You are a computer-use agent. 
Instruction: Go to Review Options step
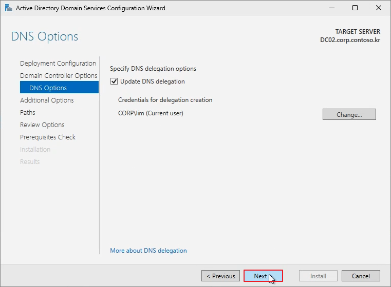click(x=42, y=125)
